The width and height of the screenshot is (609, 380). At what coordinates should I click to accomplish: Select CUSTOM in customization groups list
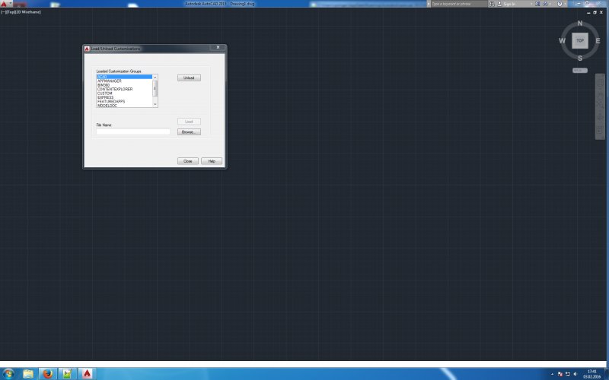[x=124, y=93]
